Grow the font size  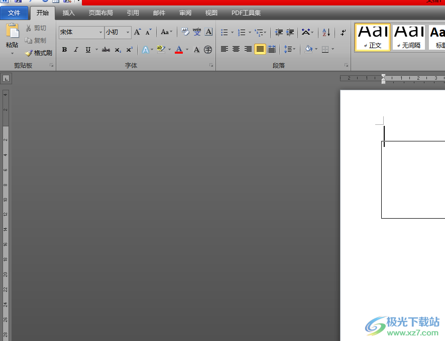pyautogui.click(x=137, y=32)
